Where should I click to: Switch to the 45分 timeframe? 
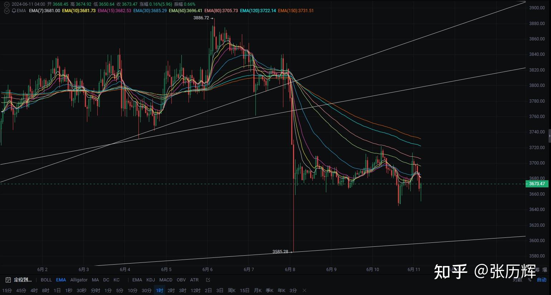21,290
